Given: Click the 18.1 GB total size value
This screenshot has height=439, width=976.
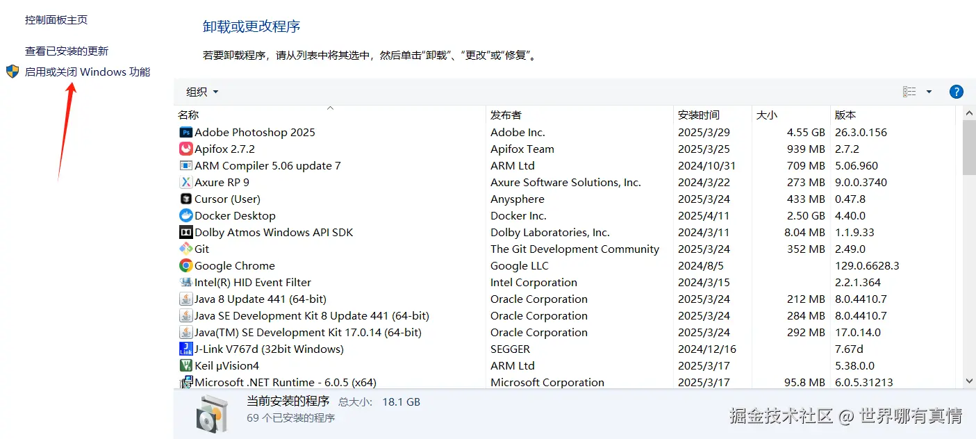Looking at the screenshot, I should tap(399, 402).
